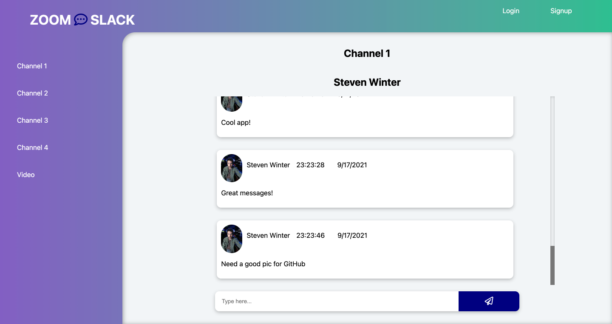Screen dimensions: 612x324
Task: Click date on 'Need a good pic' post
Action: pos(352,235)
